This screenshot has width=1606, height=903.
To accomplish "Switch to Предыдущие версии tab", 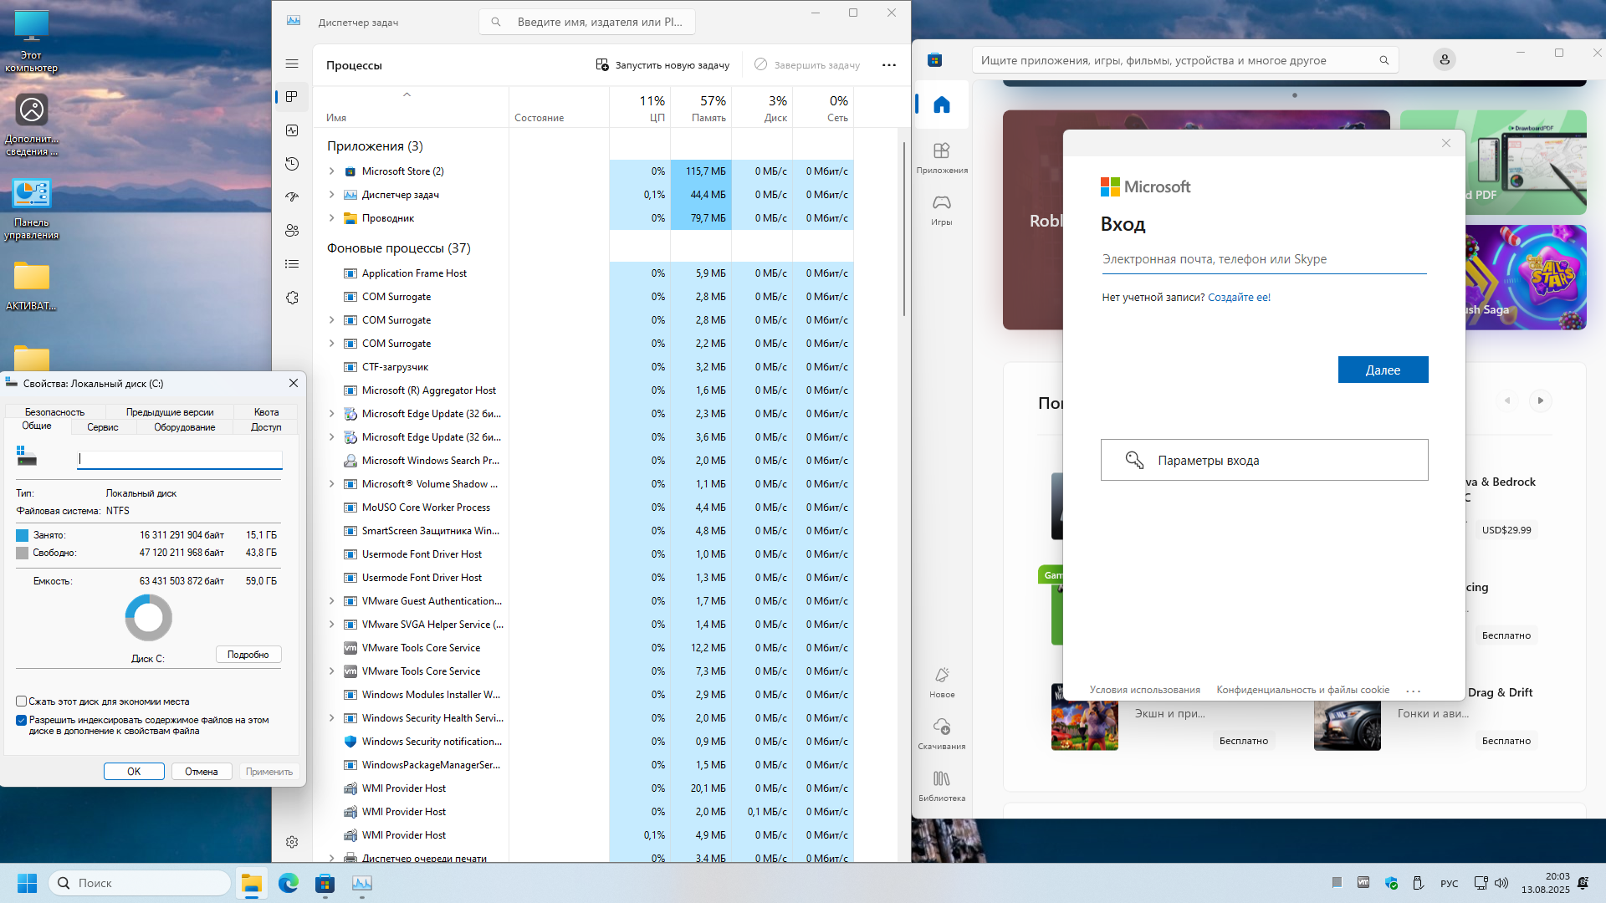I will pos(170,412).
